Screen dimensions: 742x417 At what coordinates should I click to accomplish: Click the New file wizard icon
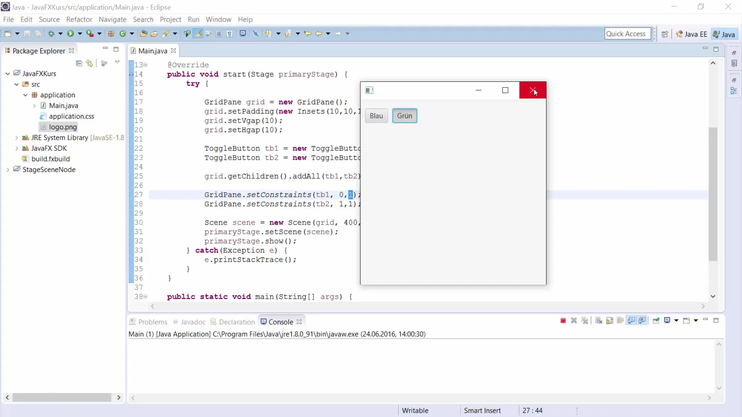click(8, 34)
